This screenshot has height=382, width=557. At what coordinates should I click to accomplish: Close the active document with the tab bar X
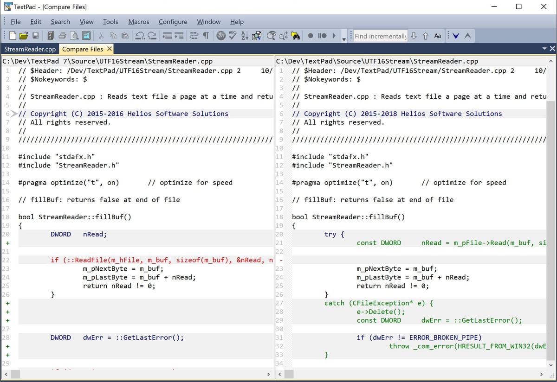coord(552,49)
